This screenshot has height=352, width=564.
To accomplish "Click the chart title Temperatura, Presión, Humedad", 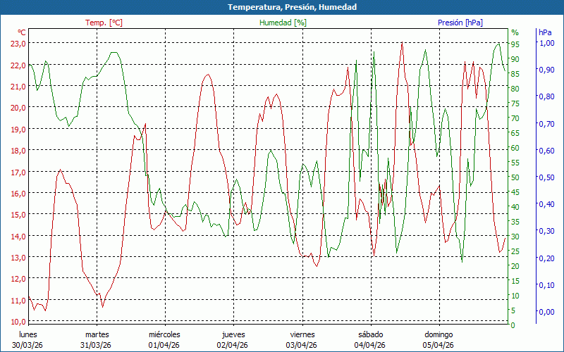I will pyautogui.click(x=282, y=7).
